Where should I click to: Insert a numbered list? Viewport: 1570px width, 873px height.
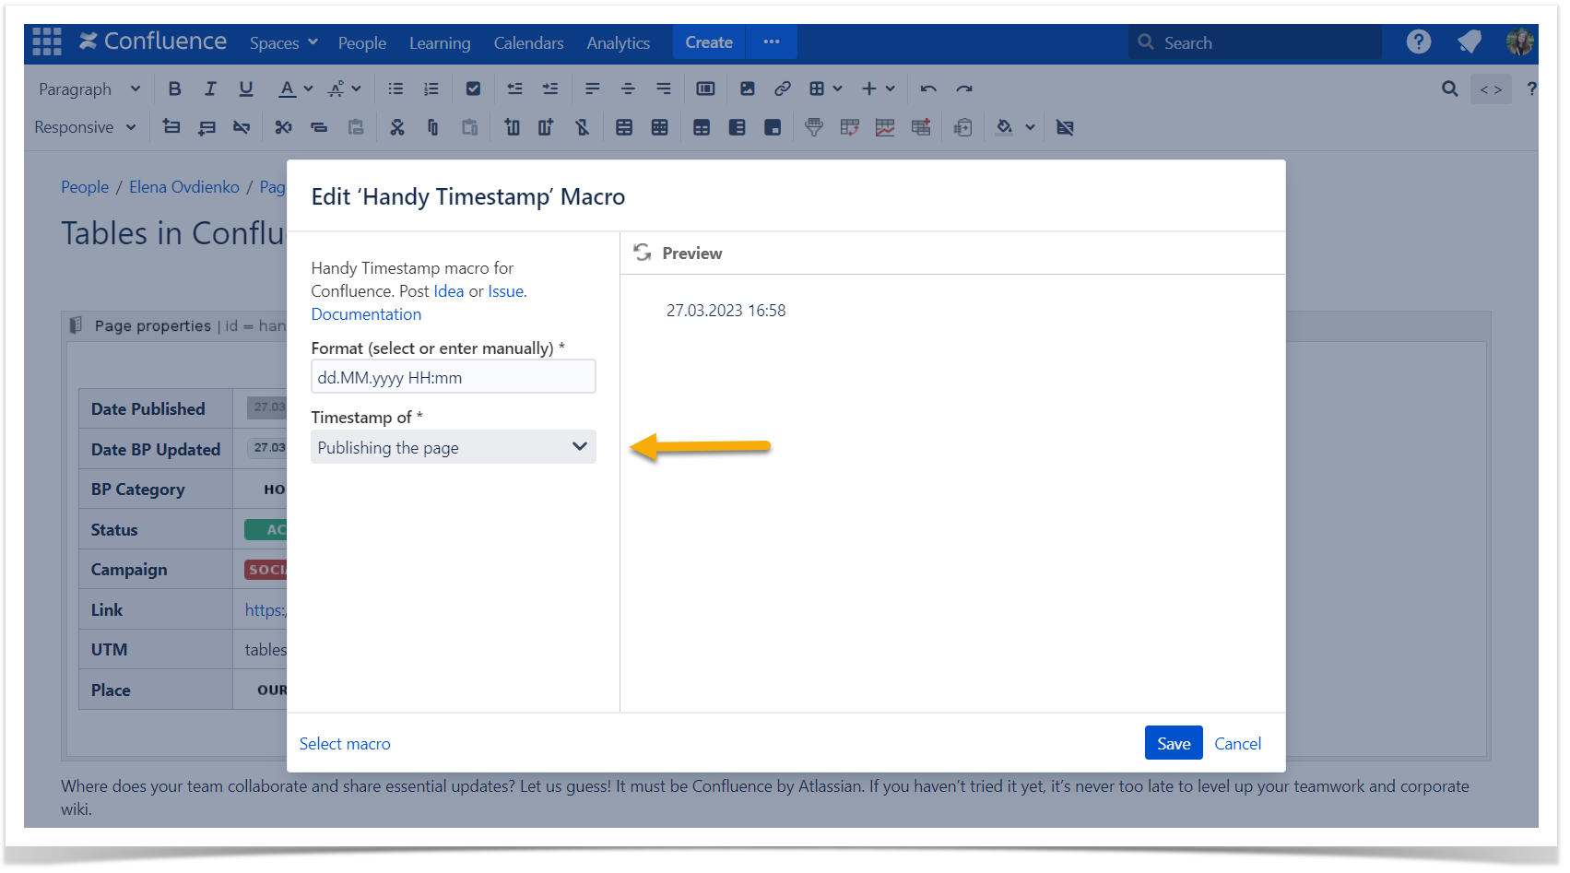pyautogui.click(x=431, y=88)
